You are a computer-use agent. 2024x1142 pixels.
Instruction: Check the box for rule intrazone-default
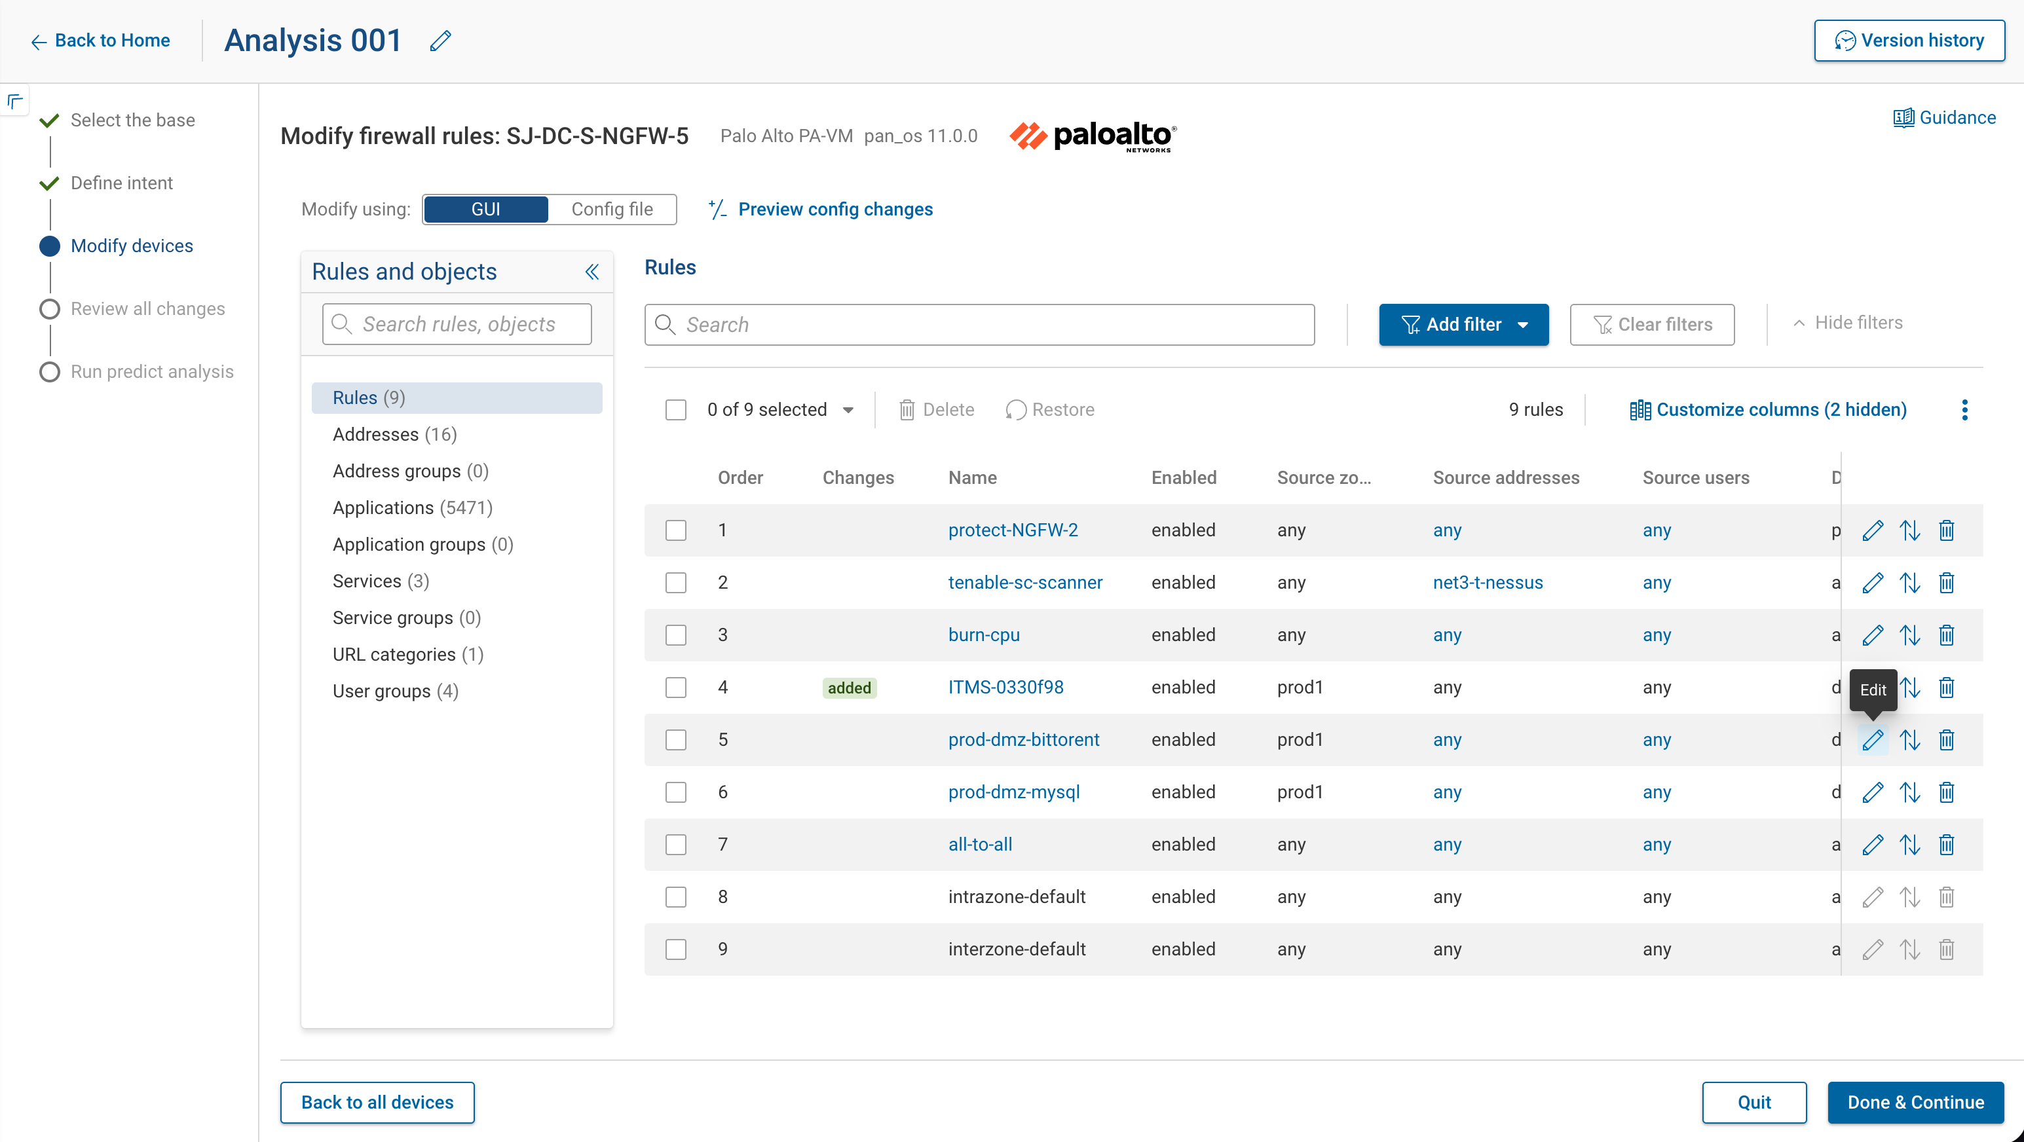(676, 897)
